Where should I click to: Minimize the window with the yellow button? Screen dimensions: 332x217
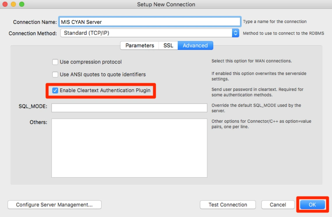pos(13,4)
